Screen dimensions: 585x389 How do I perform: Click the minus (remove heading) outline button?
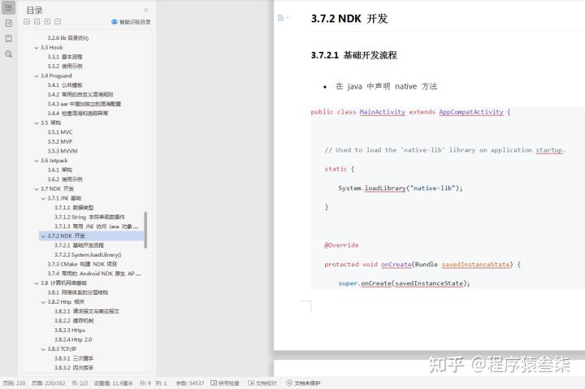58,22
